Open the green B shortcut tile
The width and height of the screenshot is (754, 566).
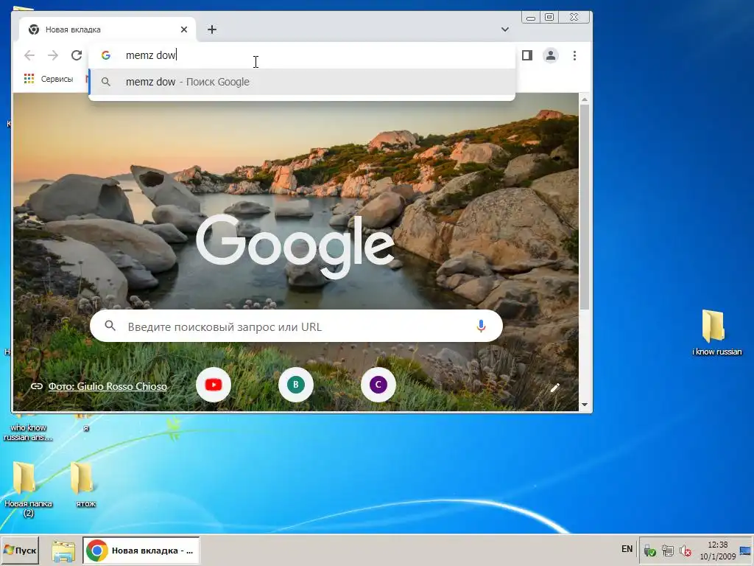[296, 385]
